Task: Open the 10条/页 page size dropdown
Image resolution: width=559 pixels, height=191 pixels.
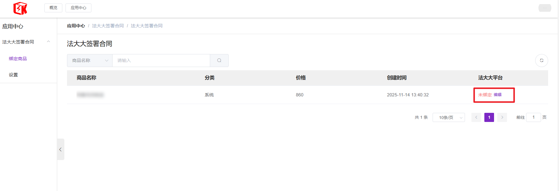Action: [448, 118]
